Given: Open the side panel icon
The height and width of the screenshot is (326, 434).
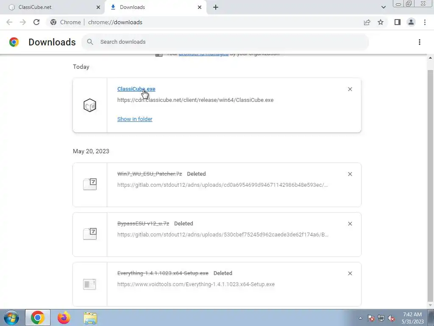Looking at the screenshot, I should (398, 22).
